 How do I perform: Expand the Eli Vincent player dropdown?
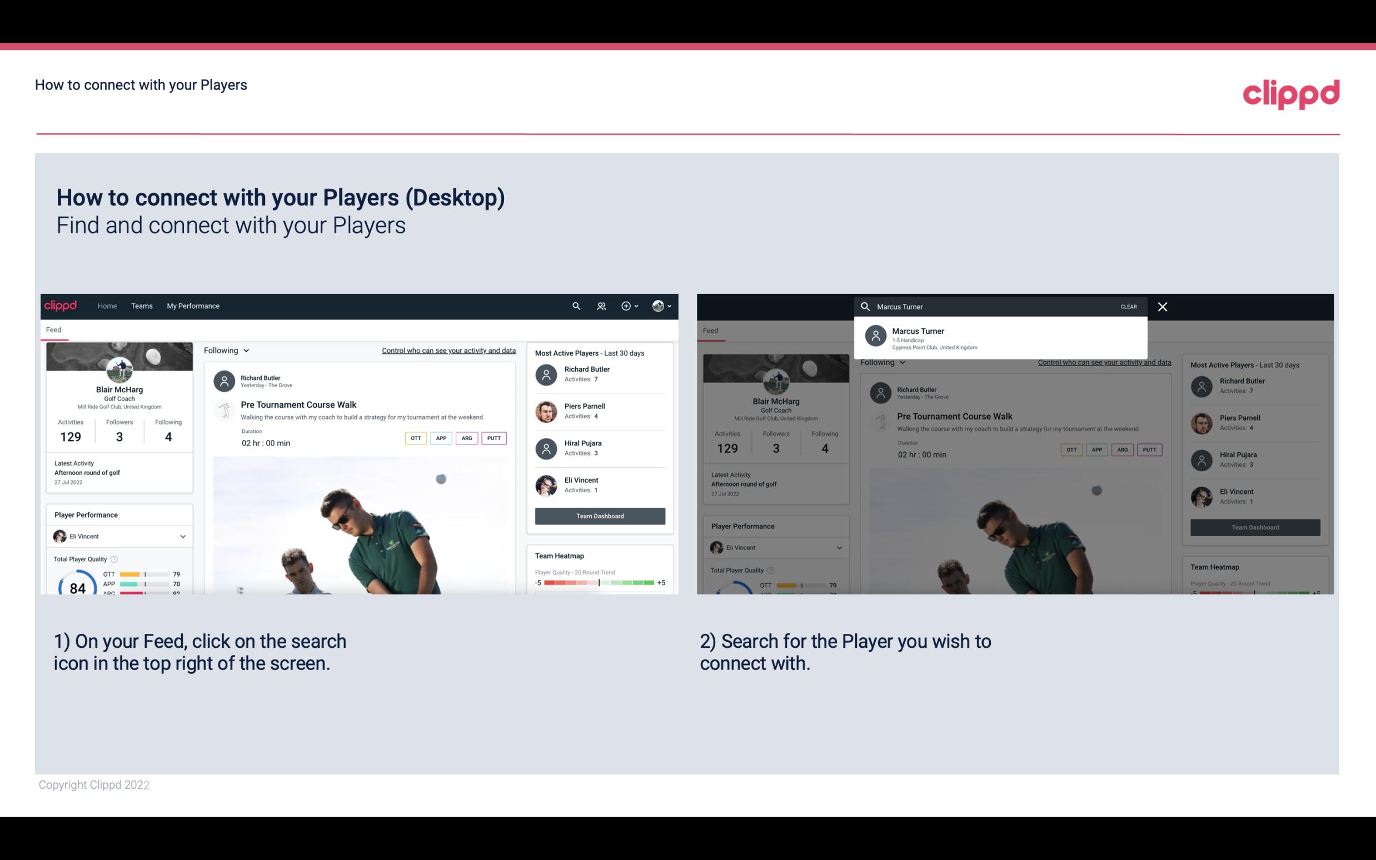click(x=182, y=536)
